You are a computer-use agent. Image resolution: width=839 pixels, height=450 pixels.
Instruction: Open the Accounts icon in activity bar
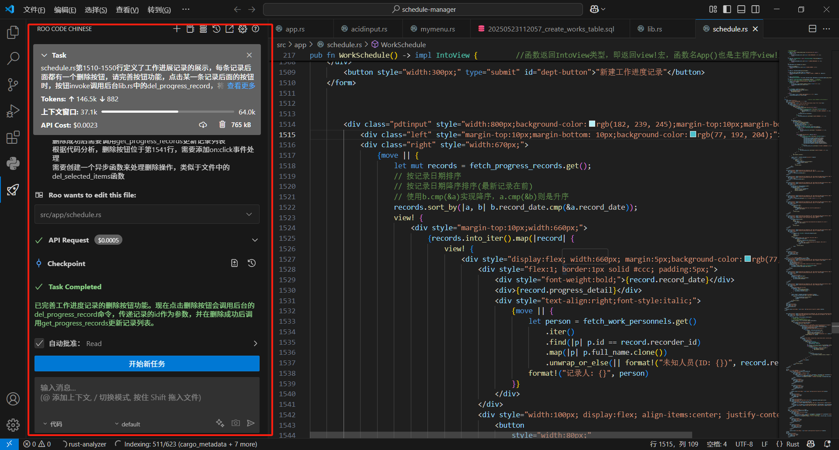(13, 399)
